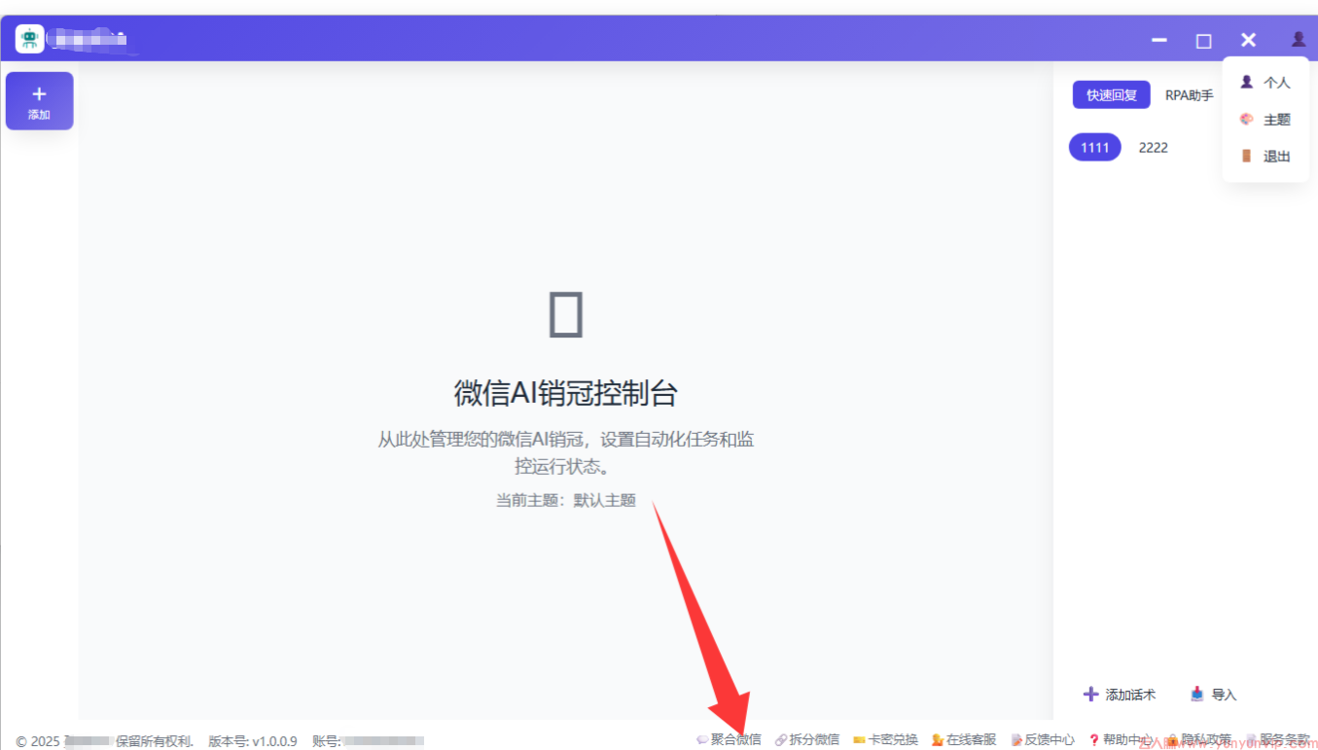Viewport: 1318px width, 750px height.
Task: Click the 当前主题：默认主题 text
Action: 566,500
